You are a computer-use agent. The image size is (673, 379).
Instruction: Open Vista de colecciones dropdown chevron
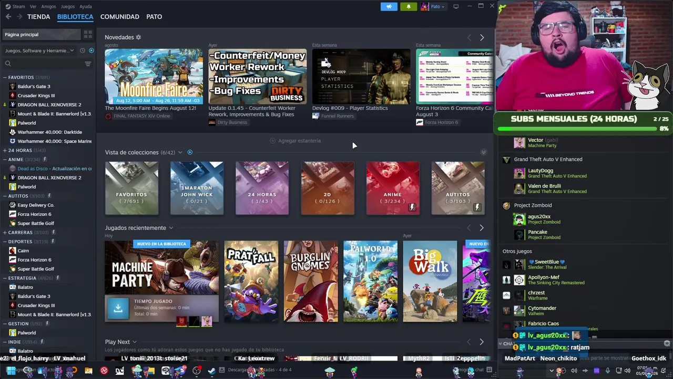180,153
